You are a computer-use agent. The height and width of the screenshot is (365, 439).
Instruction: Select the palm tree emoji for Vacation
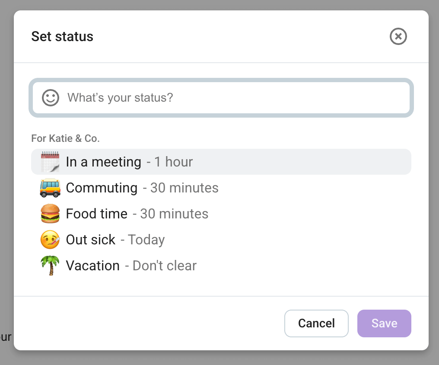point(50,266)
